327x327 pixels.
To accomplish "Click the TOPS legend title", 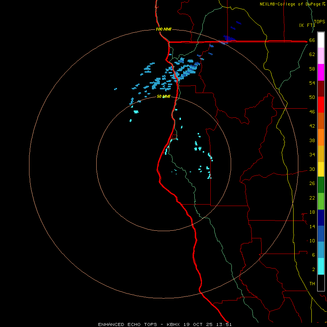I will 319,21.
